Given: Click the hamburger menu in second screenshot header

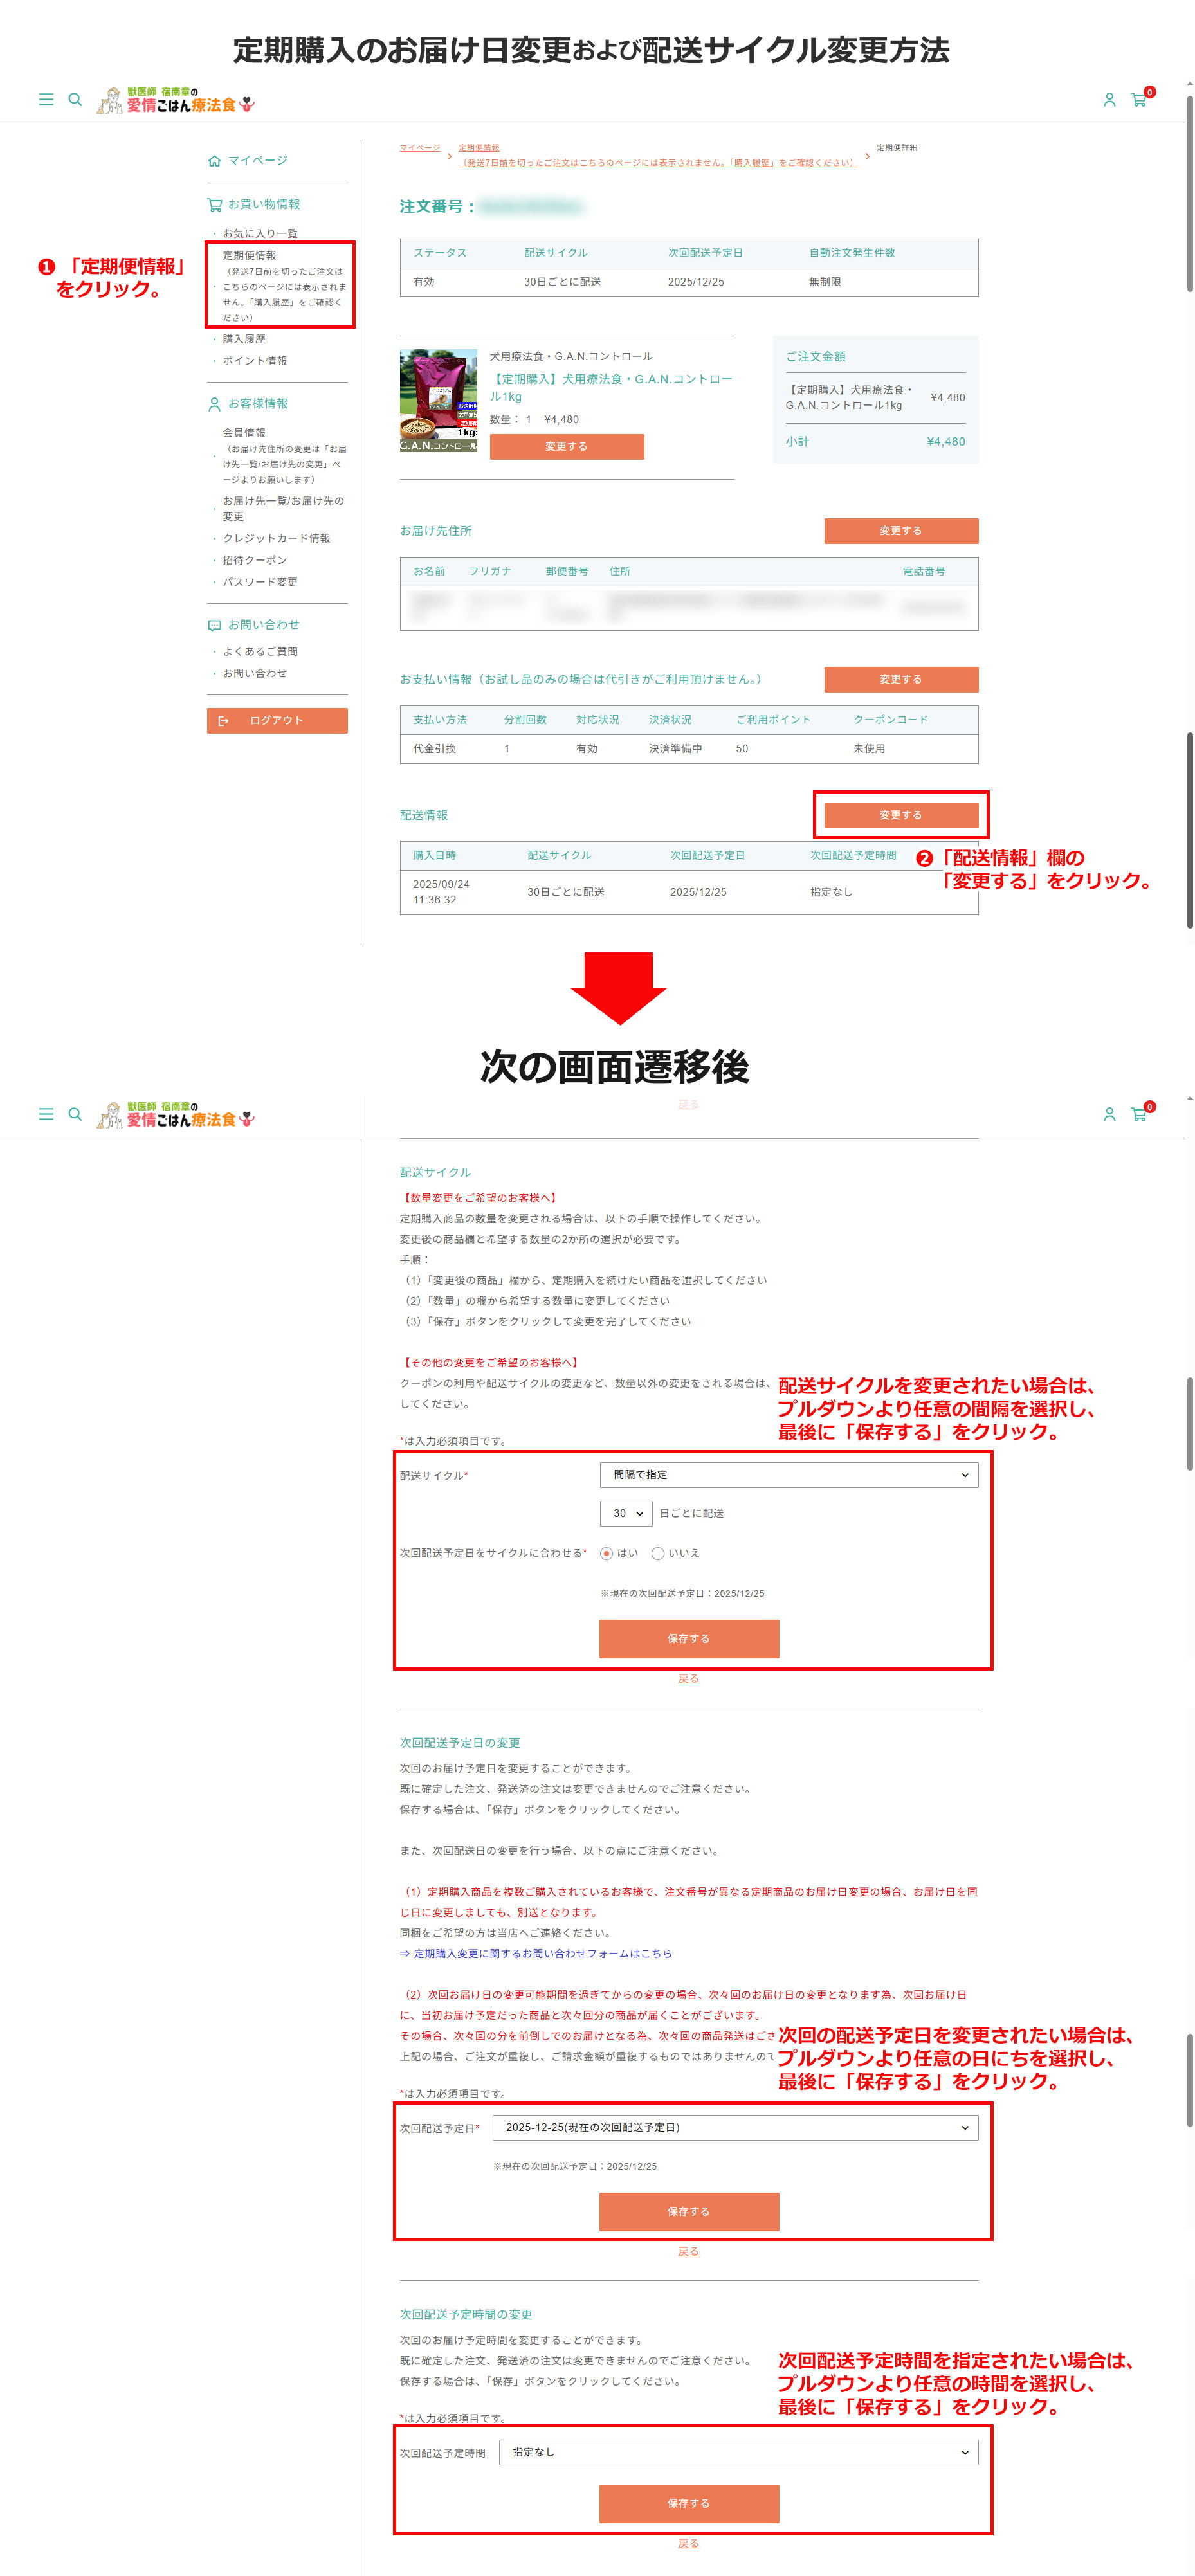Looking at the screenshot, I should pos(46,1114).
